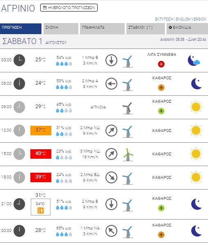Open ΕΙΚΟΝΙΔΙΑ settings with gear icon
Viewport: 208px width, 243px height.
[x=187, y=28]
